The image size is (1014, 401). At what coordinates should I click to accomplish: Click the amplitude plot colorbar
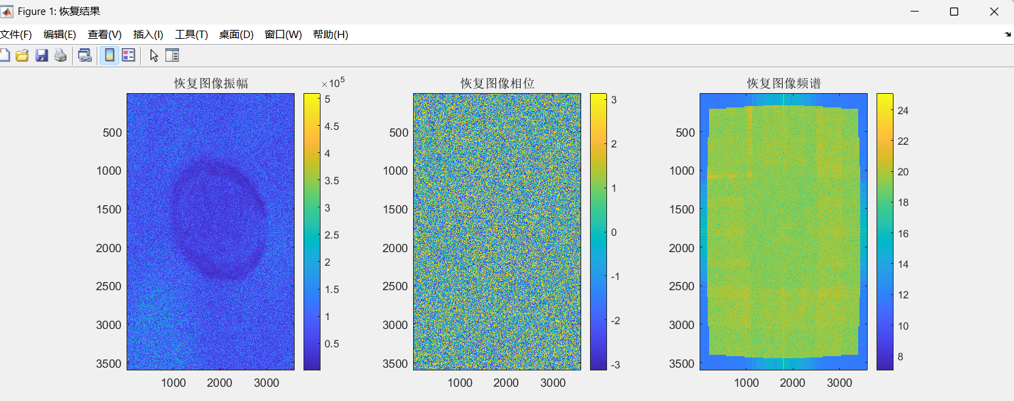tap(312, 232)
